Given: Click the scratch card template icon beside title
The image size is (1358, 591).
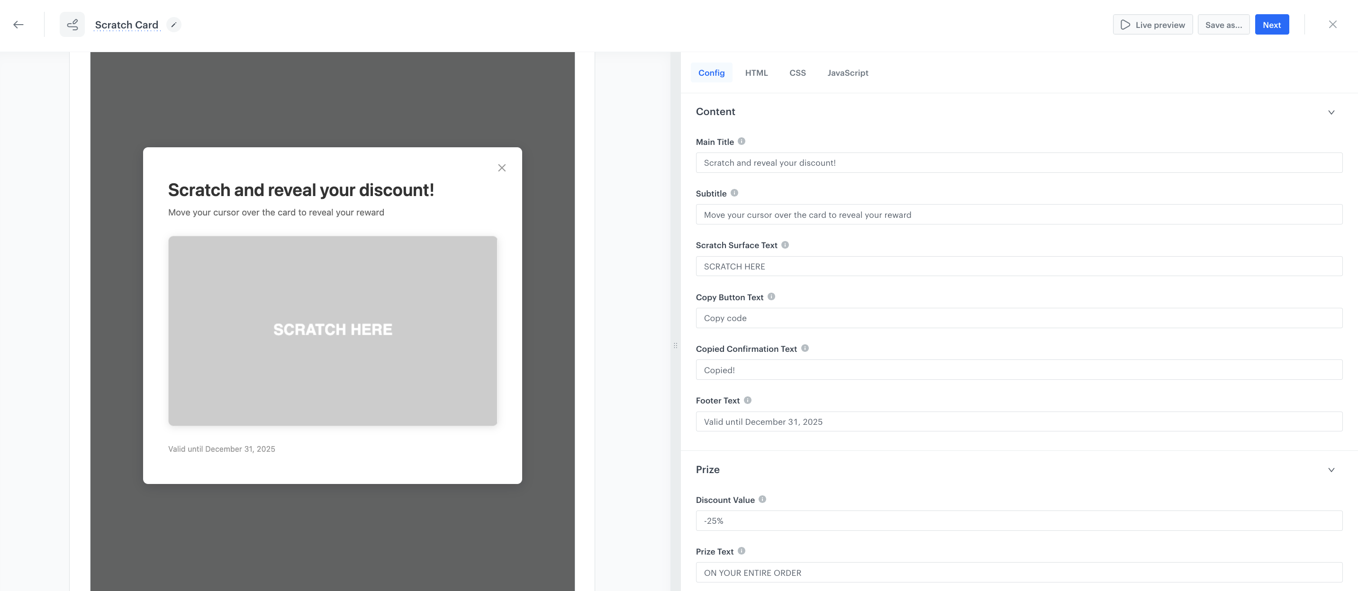Looking at the screenshot, I should pos(72,24).
